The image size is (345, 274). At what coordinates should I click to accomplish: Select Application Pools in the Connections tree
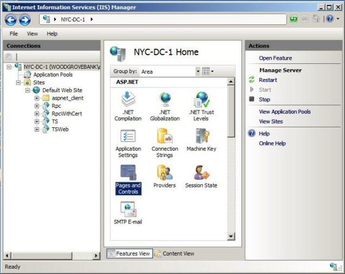click(x=53, y=75)
